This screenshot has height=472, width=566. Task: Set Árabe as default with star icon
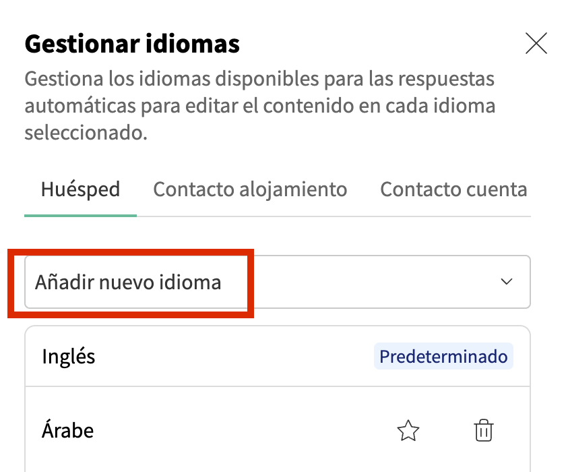pyautogui.click(x=408, y=430)
